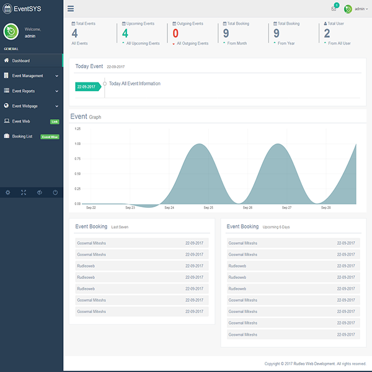The image size is (372, 372).
Task: Click the Event Reports list icon
Action: tap(7, 91)
